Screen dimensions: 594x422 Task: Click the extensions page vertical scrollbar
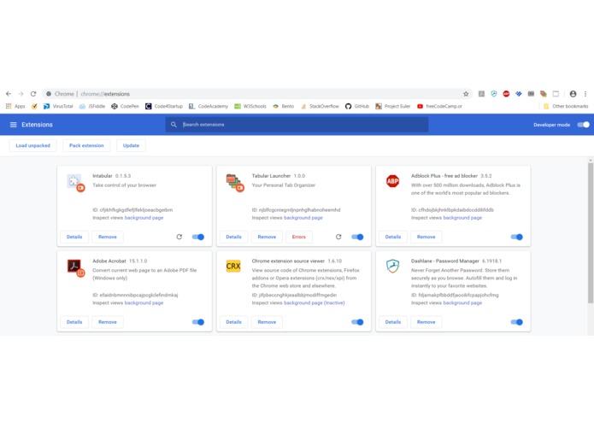click(591, 232)
